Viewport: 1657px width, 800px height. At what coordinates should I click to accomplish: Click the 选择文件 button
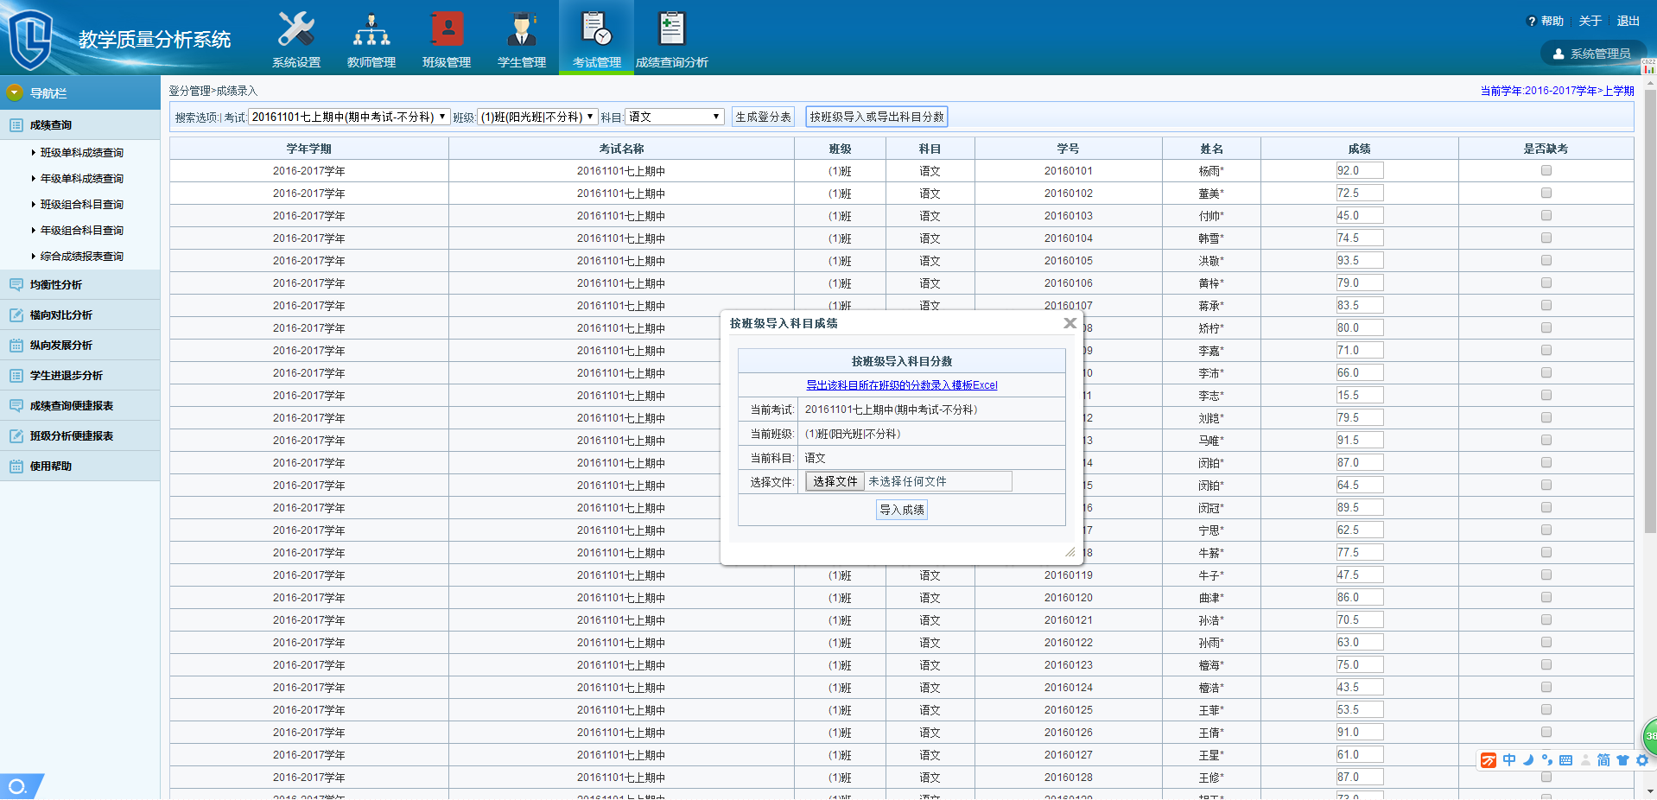835,481
